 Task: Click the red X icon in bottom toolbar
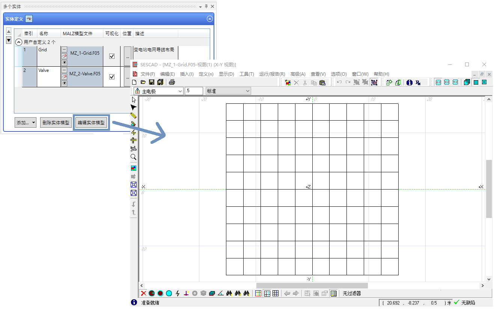pos(143,293)
